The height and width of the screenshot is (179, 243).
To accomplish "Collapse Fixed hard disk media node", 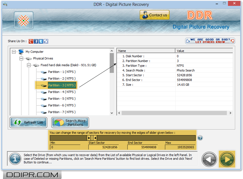I will 29,65.
